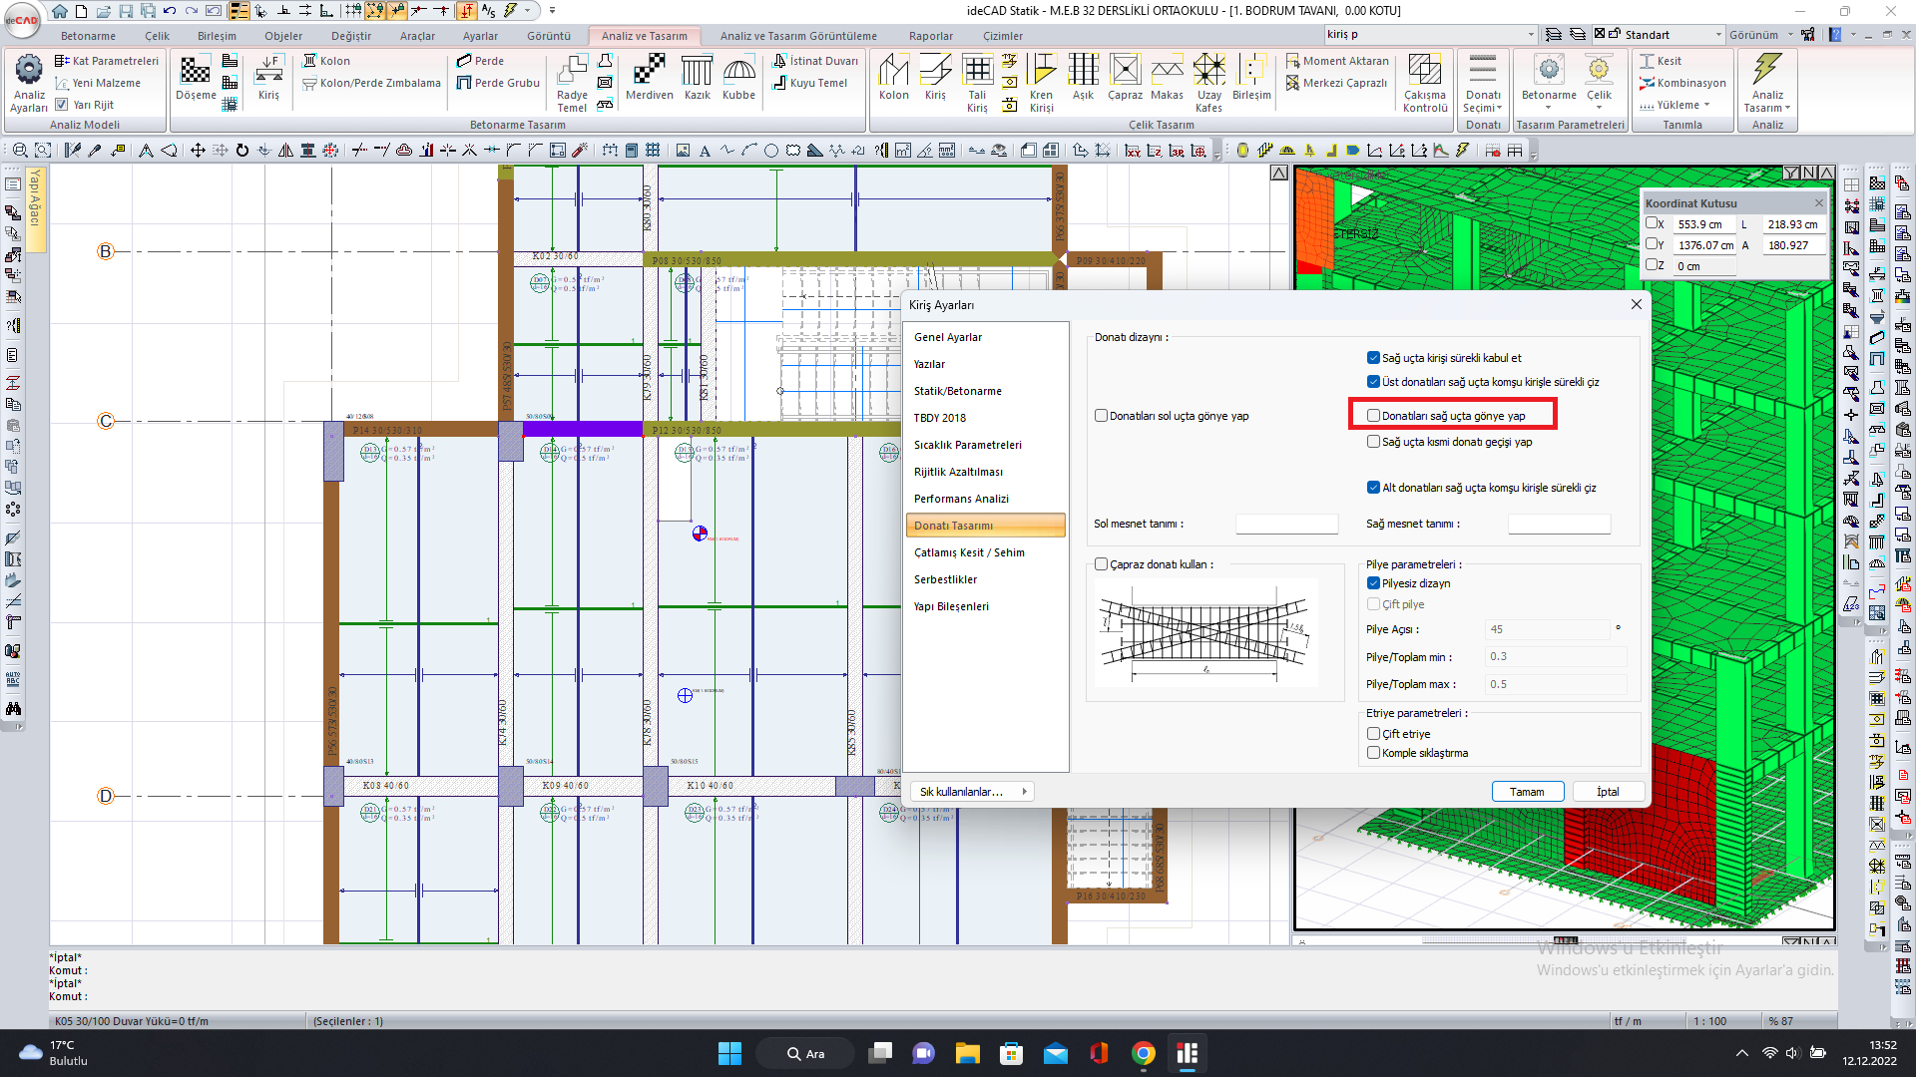Expand Sık kullanılanlar dropdown
Viewport: 1916px width, 1077px height.
[x=973, y=792]
